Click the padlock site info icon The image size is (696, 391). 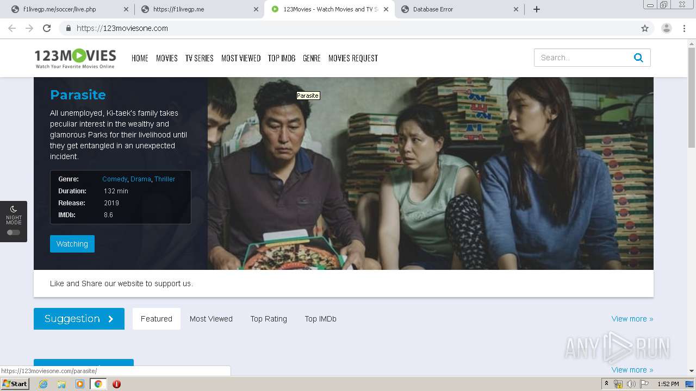click(x=68, y=28)
